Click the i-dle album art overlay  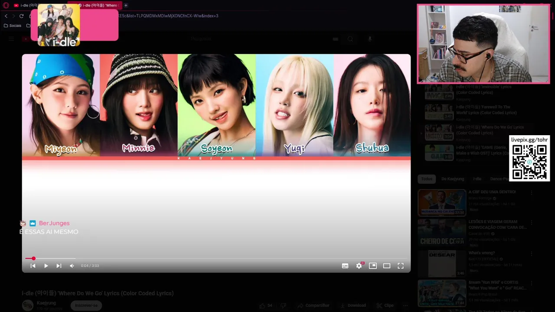[59, 25]
